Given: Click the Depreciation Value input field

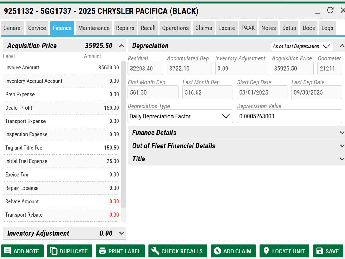Looking at the screenshot, I should (x=289, y=116).
